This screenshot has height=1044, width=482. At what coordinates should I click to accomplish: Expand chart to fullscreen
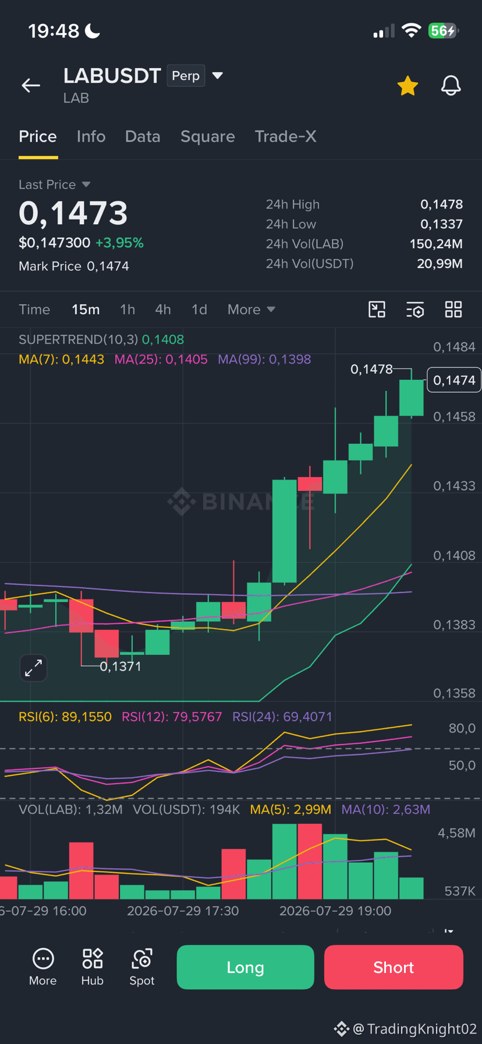[x=33, y=668]
